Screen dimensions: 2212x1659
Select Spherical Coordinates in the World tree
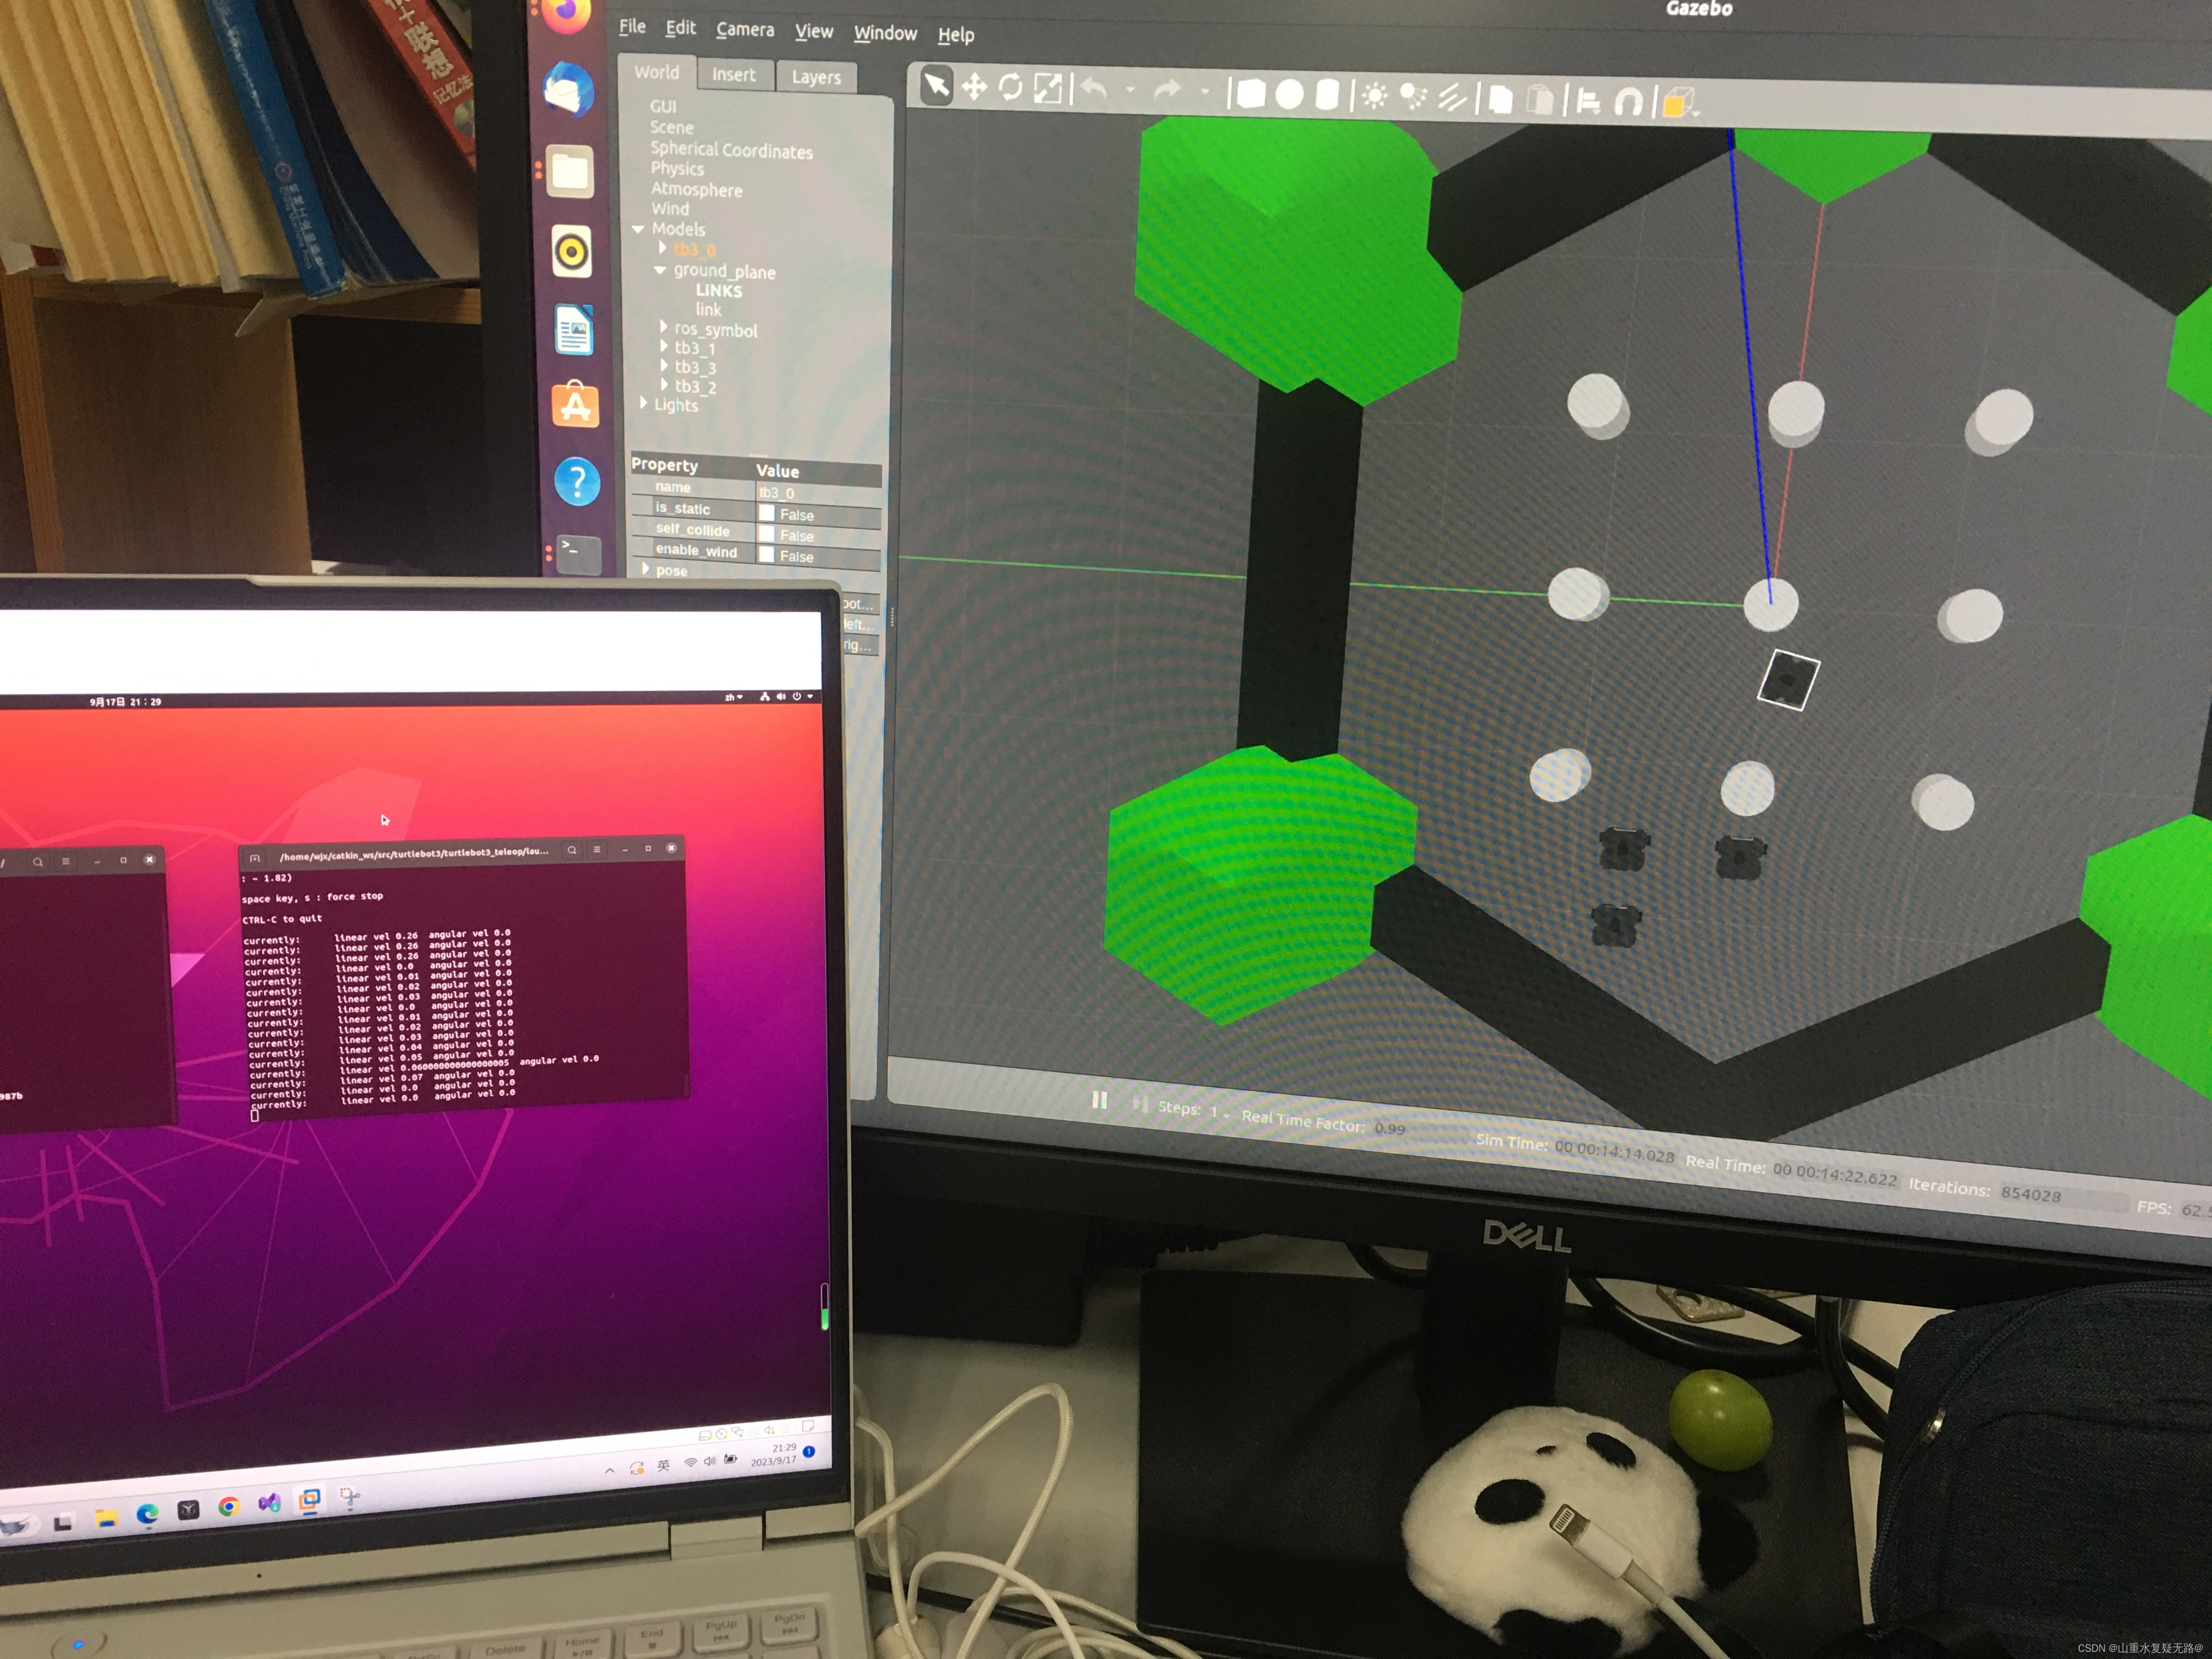731,151
